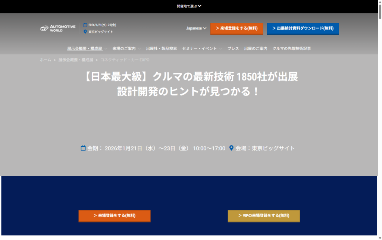Click the orange 来場登録をする(無料) header button
Viewport: 382px width, 240px height.
[x=237, y=28]
